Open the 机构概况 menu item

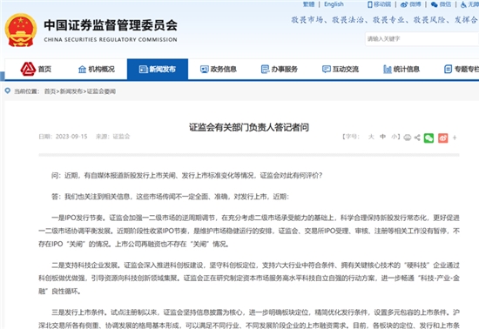pyautogui.click(x=97, y=70)
